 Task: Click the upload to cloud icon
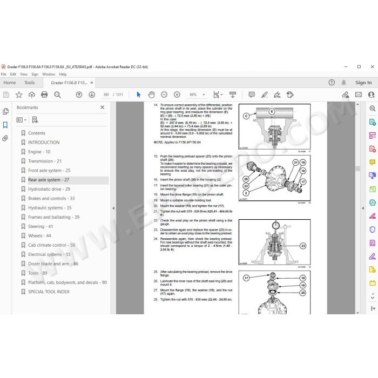tap(31, 94)
